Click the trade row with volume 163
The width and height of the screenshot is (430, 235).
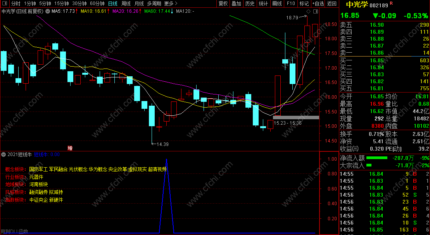(x=385, y=230)
